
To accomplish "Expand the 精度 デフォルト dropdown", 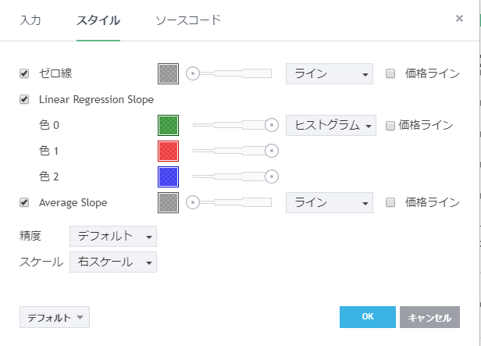I will (113, 235).
